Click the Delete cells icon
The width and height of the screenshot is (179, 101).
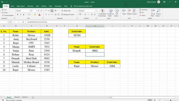click(129, 11)
